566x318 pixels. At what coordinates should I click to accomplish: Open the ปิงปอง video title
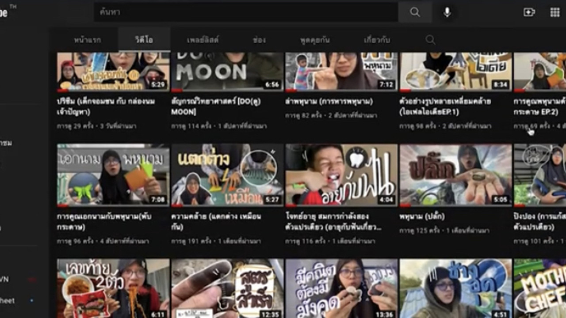(539, 222)
